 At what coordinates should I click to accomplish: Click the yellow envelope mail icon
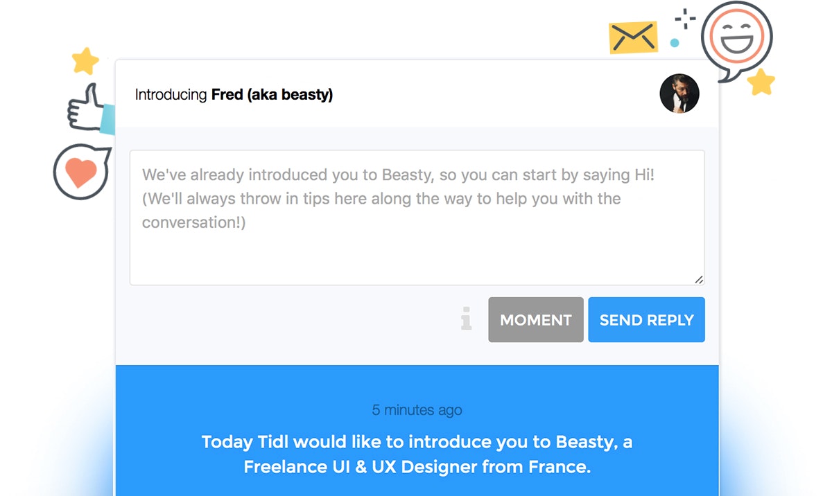click(x=632, y=37)
